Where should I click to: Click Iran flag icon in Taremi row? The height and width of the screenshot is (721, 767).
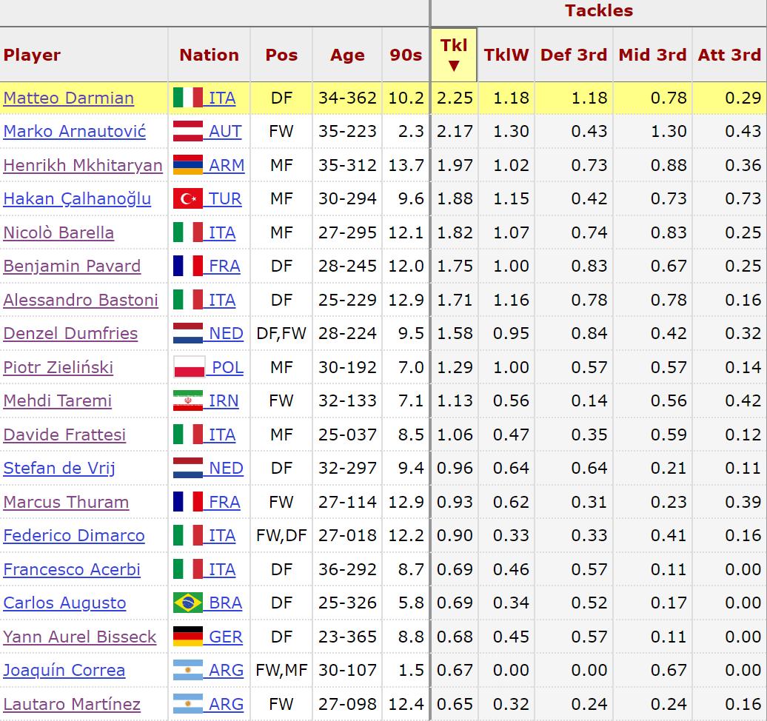coord(187,401)
